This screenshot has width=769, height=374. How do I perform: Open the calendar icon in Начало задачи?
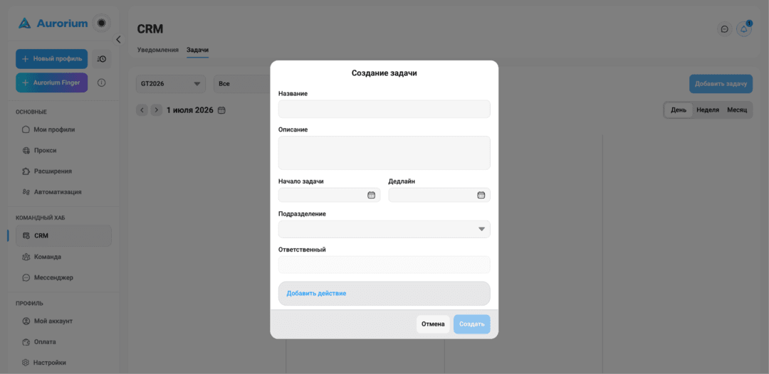pos(371,195)
